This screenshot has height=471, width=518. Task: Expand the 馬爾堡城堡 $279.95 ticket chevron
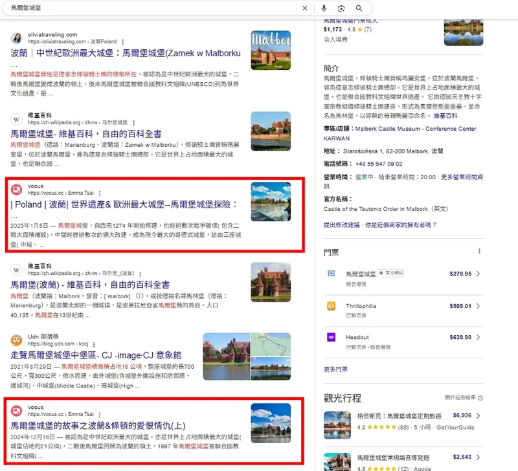click(478, 274)
